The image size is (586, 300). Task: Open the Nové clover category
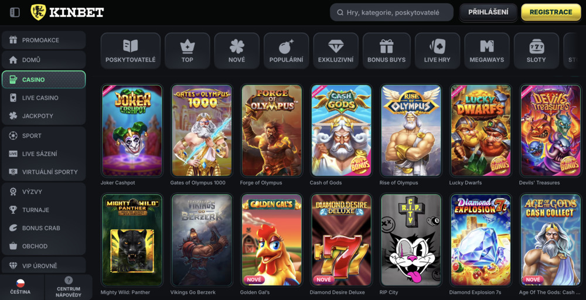[237, 51]
